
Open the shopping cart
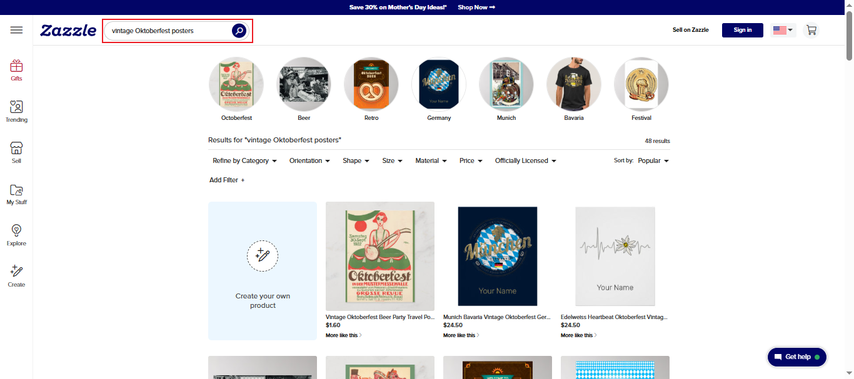811,29
